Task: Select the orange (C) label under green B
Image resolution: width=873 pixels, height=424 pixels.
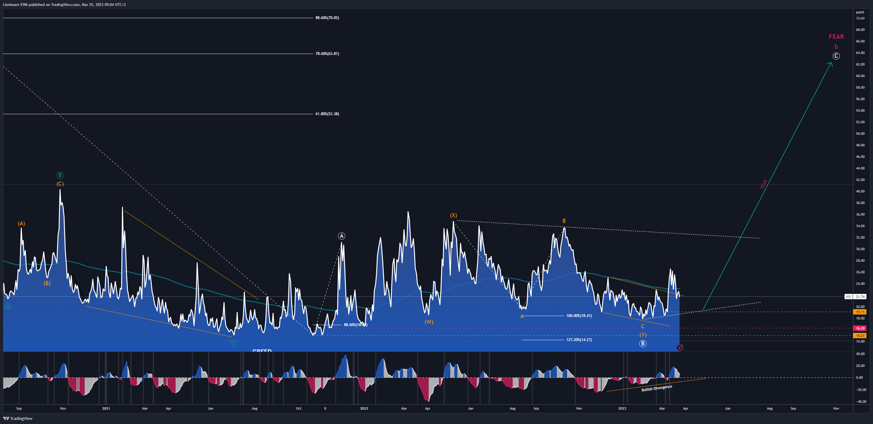Action: (x=60, y=184)
